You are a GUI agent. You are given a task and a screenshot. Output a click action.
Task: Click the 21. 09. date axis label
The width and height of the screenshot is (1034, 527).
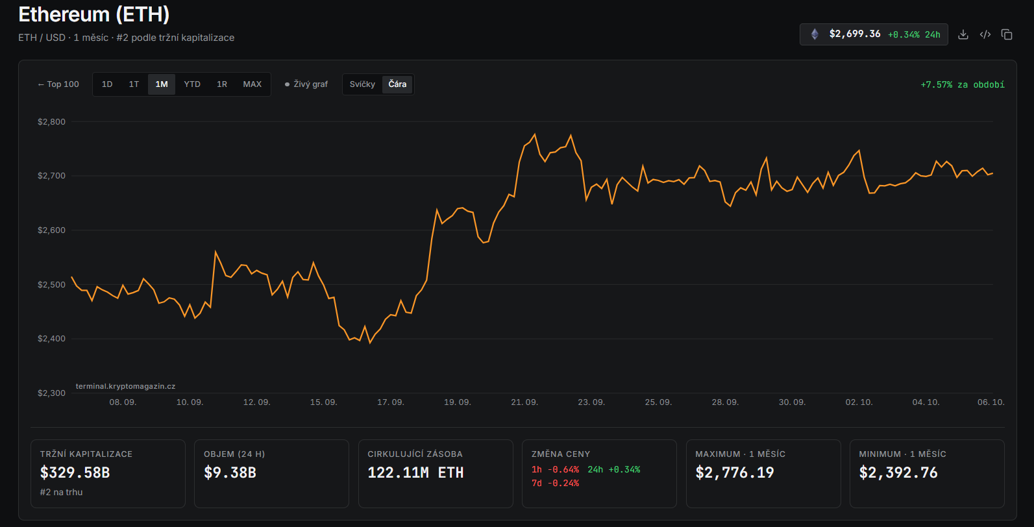click(x=524, y=402)
